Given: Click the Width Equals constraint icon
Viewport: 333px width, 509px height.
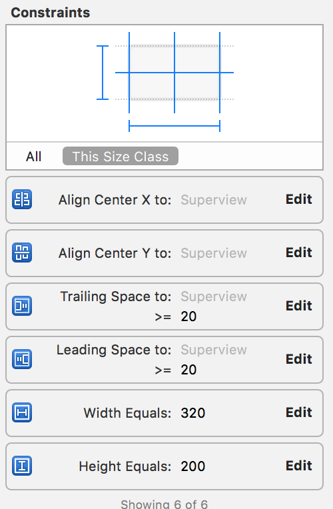Looking at the screenshot, I should tap(22, 412).
